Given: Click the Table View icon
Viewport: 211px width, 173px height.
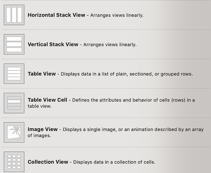Looking at the screenshot, I should [x=14, y=74].
